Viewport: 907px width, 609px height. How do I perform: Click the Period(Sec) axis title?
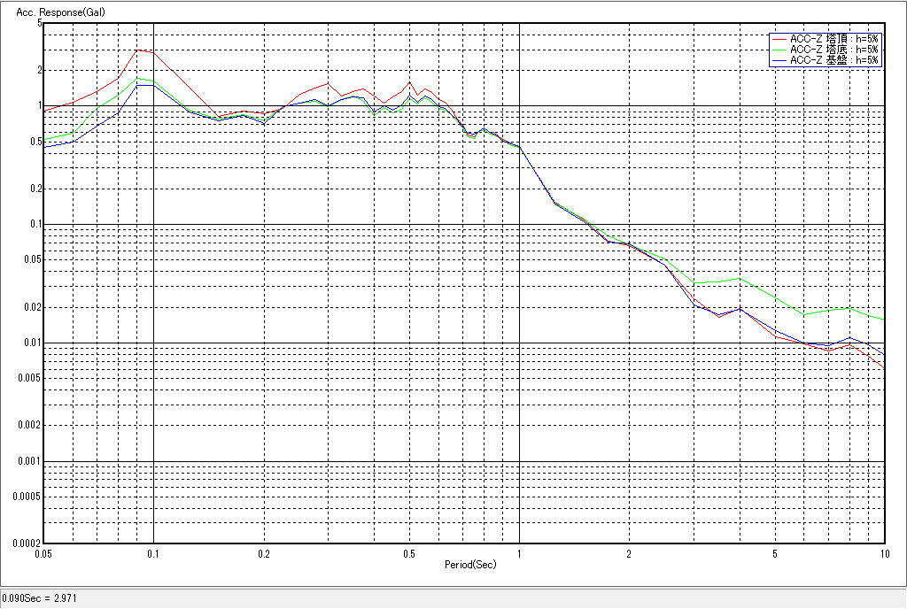click(469, 564)
